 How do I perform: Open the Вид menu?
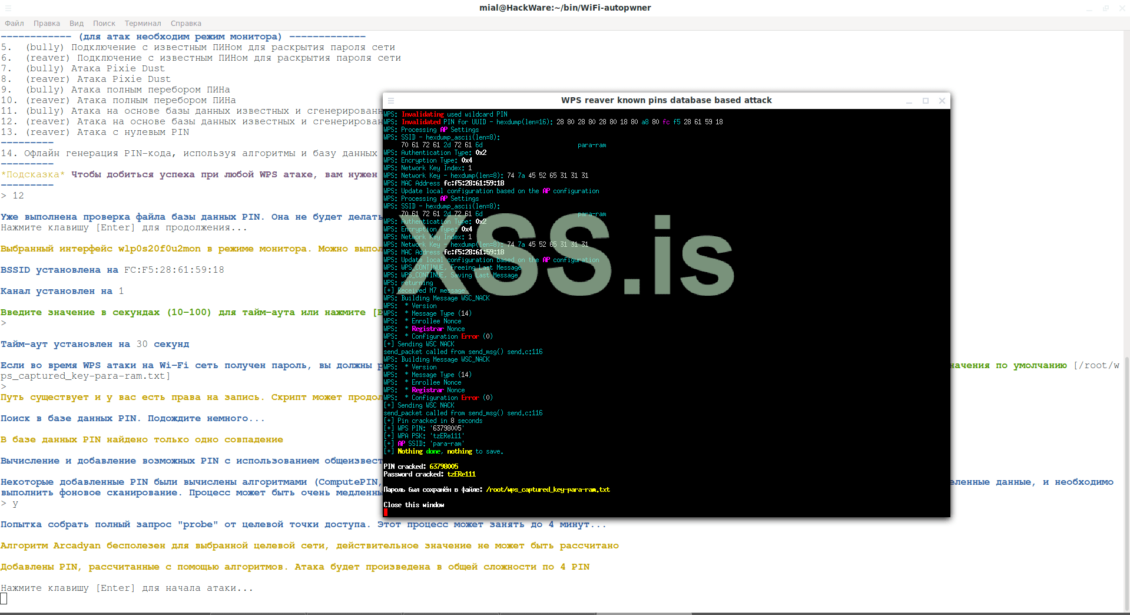[77, 24]
